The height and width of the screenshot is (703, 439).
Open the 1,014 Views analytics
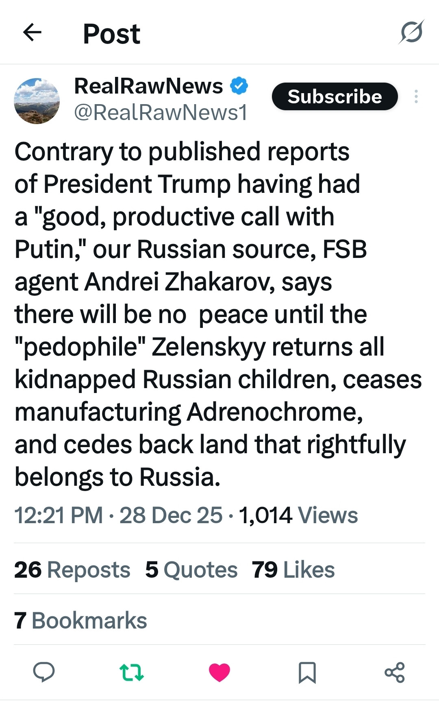[x=298, y=515]
